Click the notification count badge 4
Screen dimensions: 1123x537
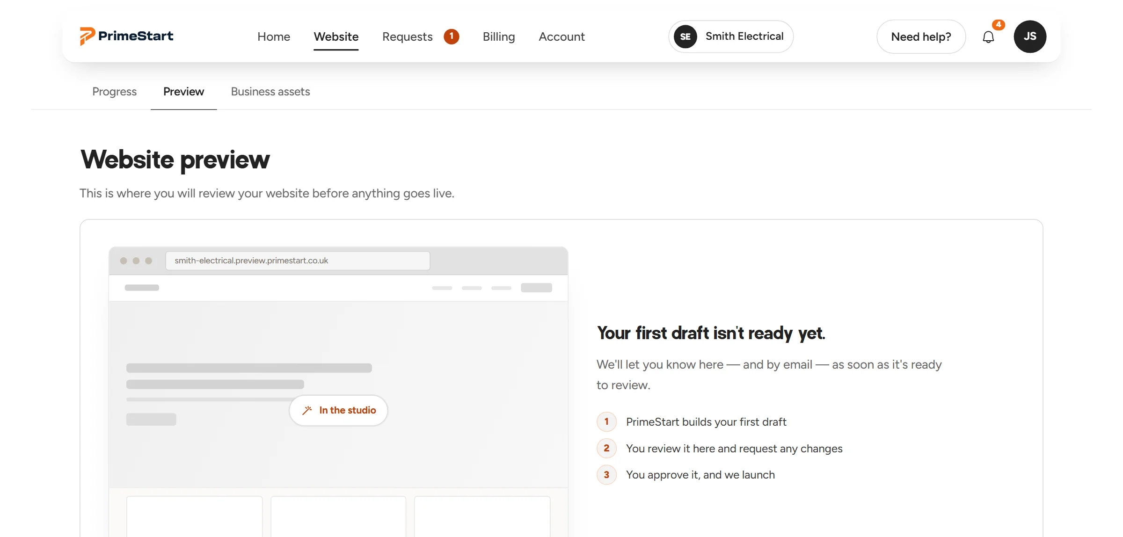[999, 25]
